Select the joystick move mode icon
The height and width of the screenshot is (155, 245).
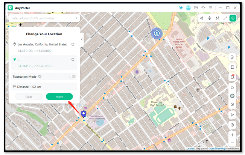click(x=209, y=18)
